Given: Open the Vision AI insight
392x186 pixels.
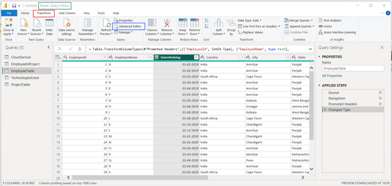Looking at the screenshot, I should click(x=325, y=26).
